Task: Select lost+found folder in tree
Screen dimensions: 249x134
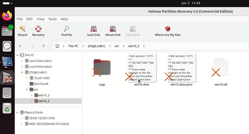Action: click(x=41, y=84)
